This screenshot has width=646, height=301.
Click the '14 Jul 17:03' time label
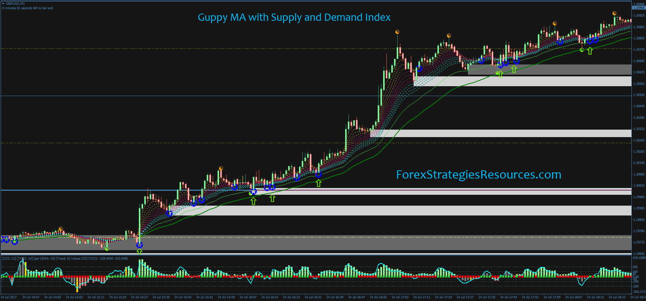[x=400, y=297]
